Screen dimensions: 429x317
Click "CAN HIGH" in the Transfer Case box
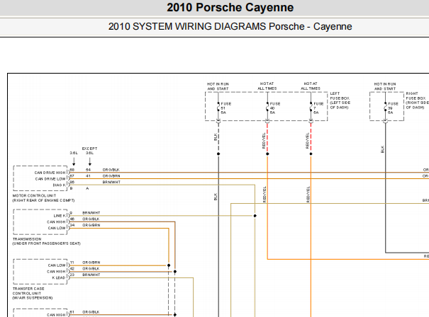point(56,272)
